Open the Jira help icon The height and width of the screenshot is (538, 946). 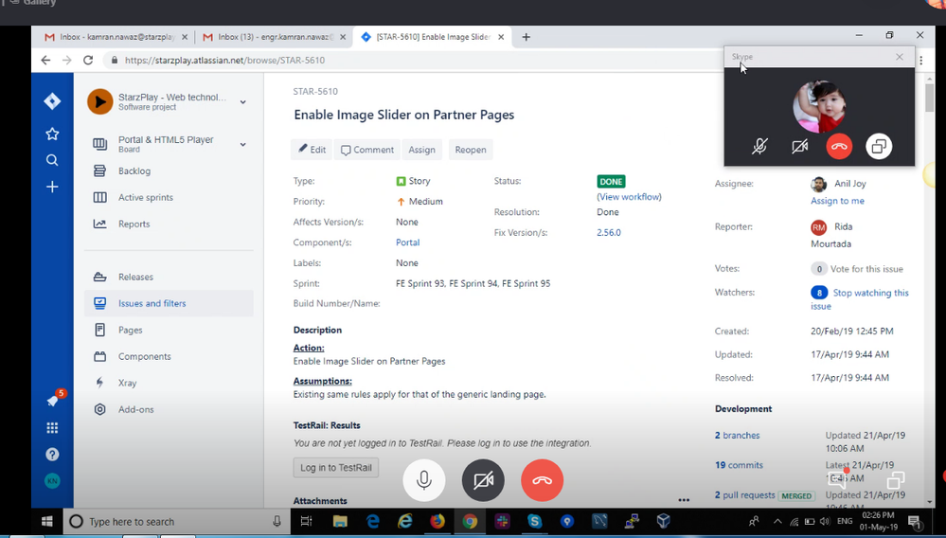52,454
